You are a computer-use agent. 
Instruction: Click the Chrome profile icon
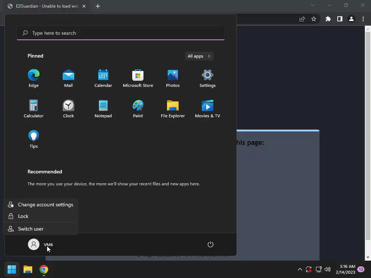coord(351,19)
